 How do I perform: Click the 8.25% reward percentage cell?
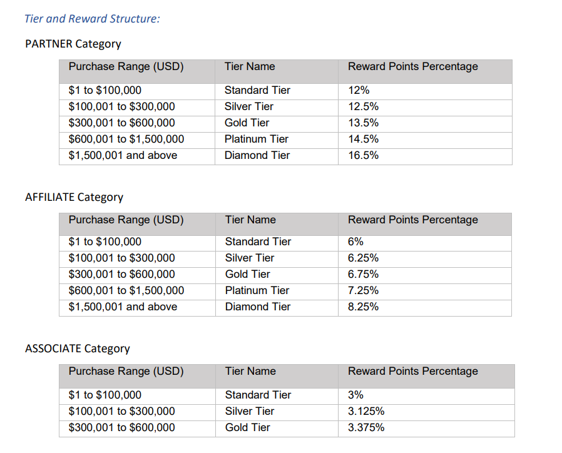point(364,307)
